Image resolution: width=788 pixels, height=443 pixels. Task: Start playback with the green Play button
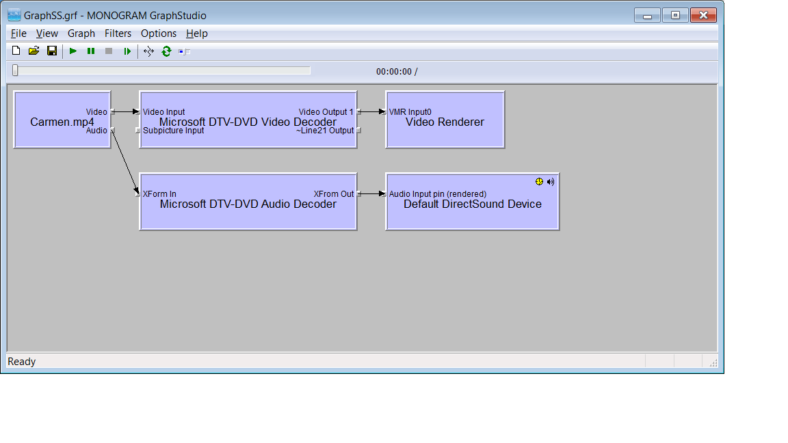73,51
